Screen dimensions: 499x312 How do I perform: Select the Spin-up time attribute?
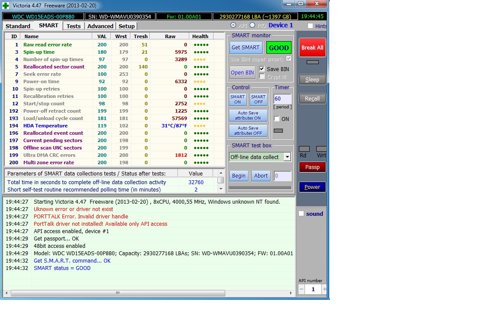(114, 52)
